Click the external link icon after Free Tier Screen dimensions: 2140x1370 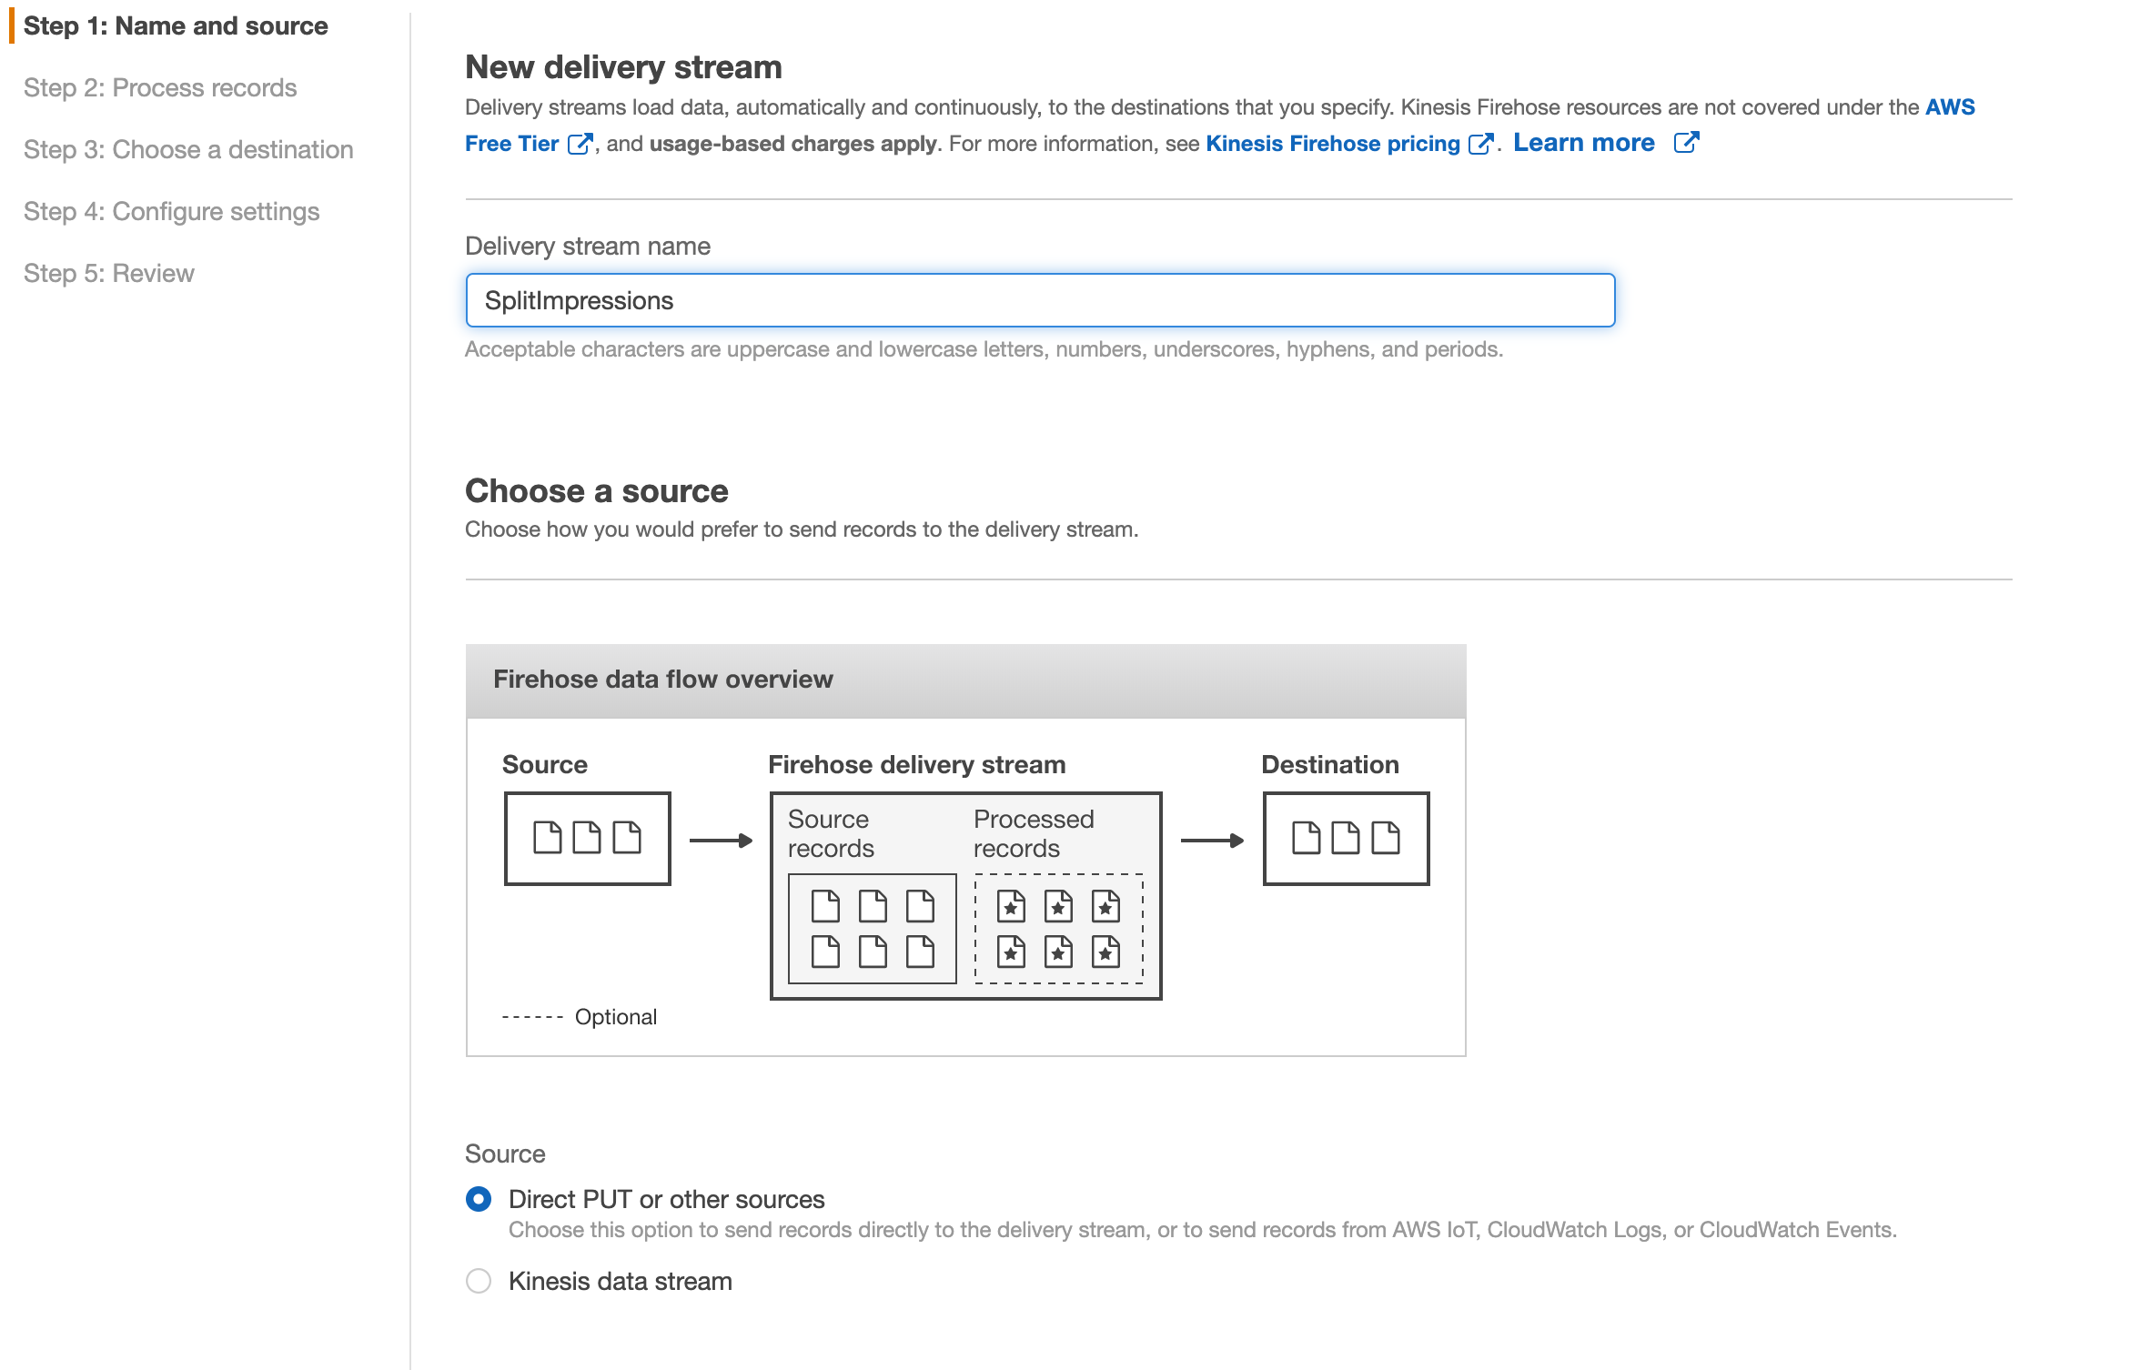580,145
